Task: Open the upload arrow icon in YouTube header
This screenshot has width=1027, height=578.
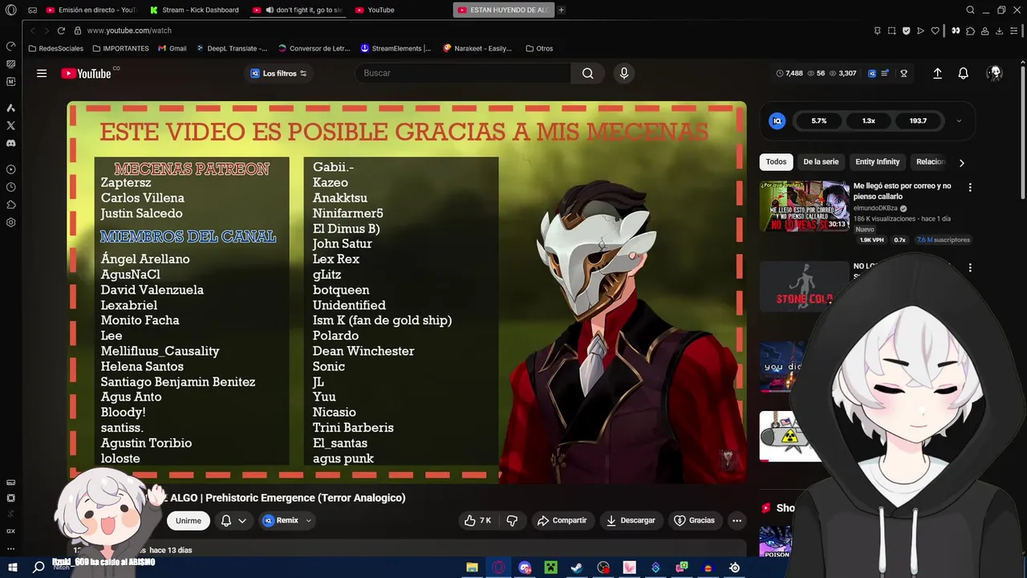Action: pyautogui.click(x=937, y=73)
